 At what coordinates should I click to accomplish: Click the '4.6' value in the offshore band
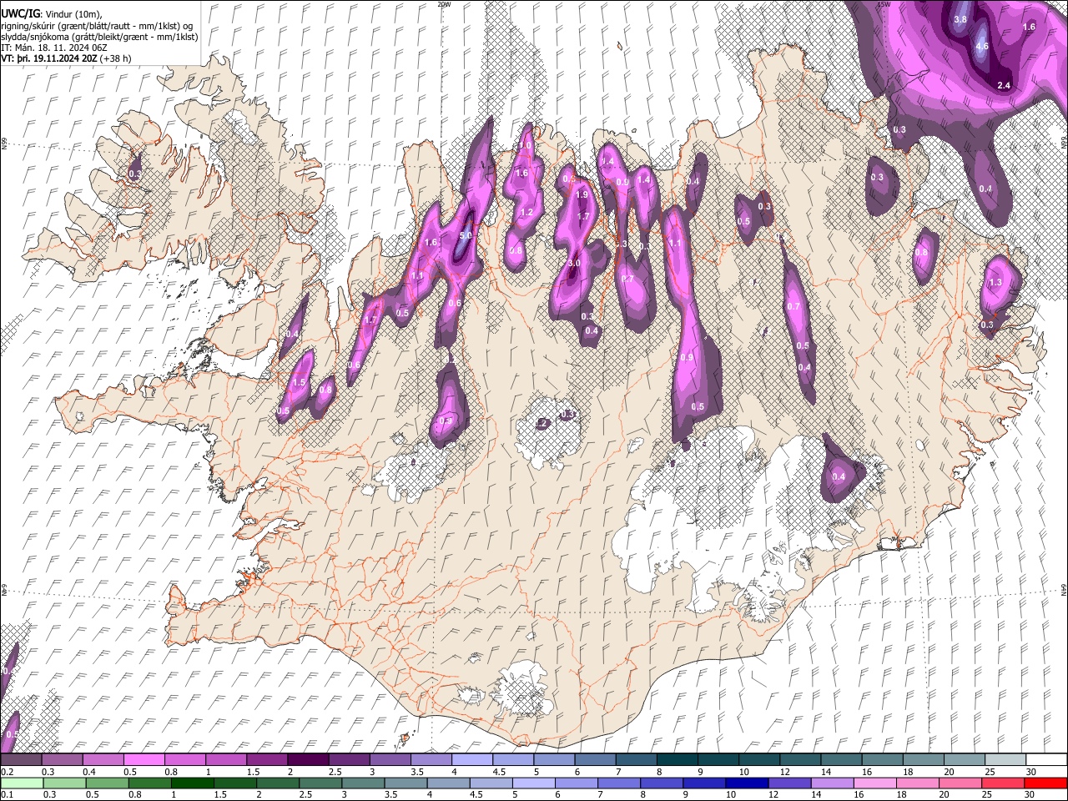click(x=982, y=46)
